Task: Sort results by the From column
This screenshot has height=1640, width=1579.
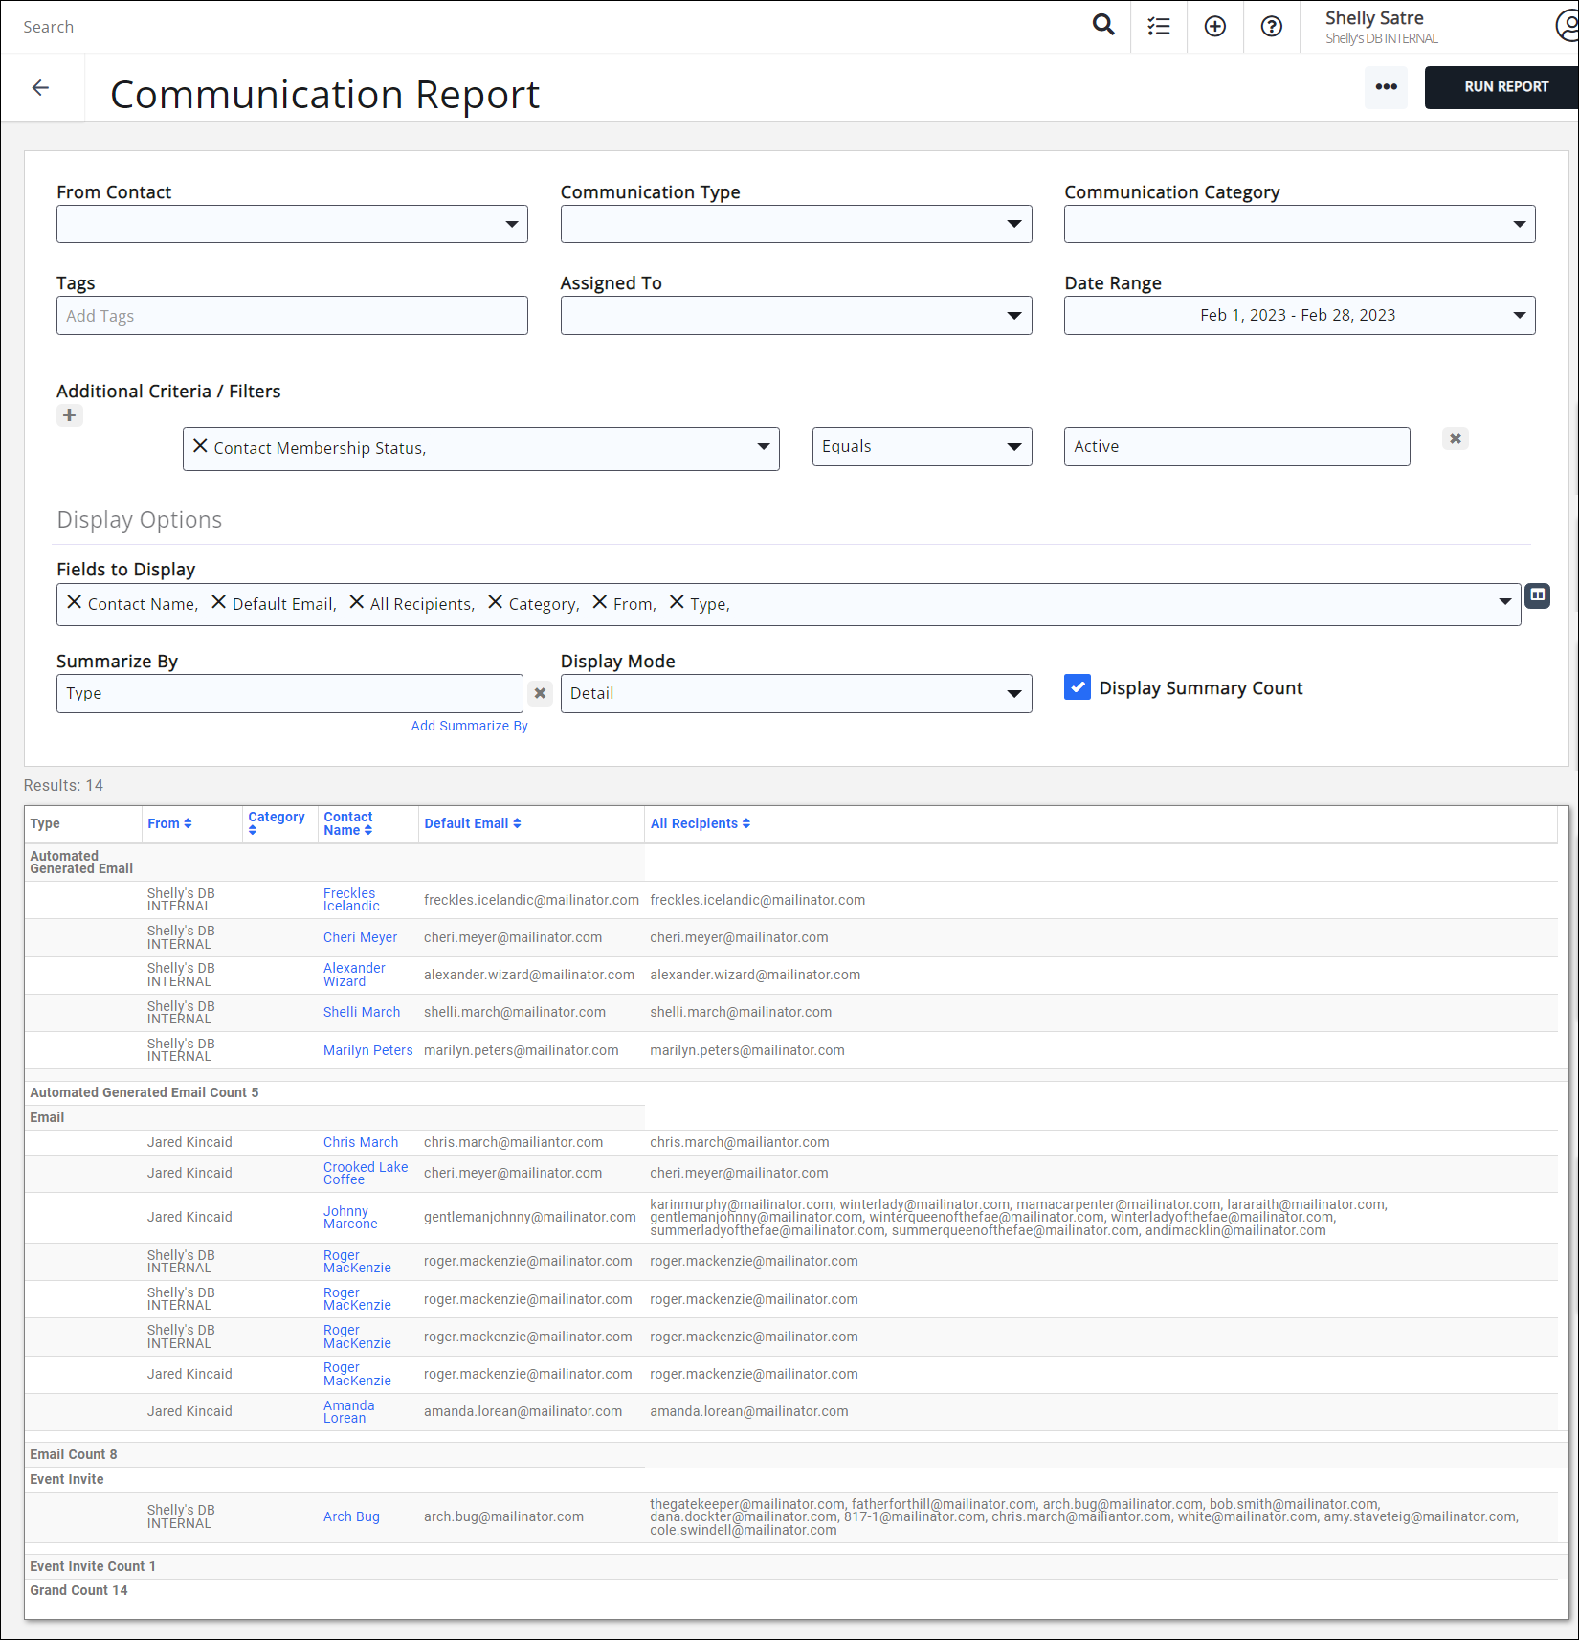Action: pyautogui.click(x=169, y=823)
